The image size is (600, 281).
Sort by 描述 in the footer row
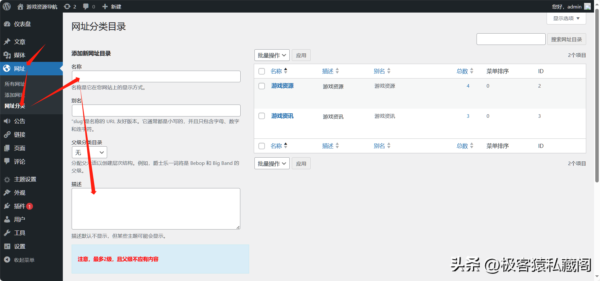(330, 146)
